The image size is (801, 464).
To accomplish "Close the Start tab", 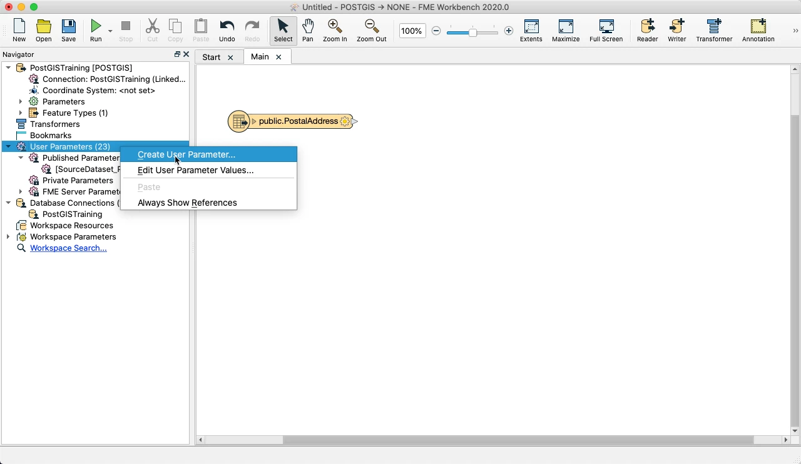I will click(x=230, y=58).
